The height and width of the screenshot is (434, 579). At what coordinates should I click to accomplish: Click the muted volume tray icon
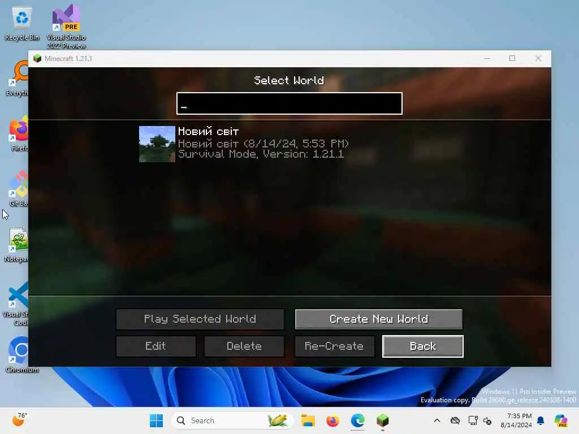pyautogui.click(x=487, y=420)
